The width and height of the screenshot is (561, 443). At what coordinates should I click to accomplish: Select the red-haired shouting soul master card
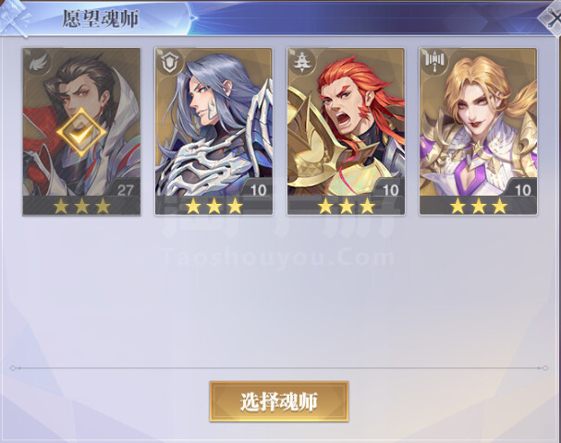click(x=346, y=132)
